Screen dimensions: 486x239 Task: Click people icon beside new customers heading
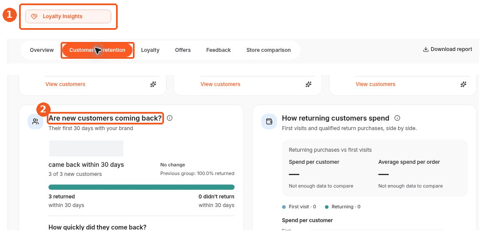35,121
